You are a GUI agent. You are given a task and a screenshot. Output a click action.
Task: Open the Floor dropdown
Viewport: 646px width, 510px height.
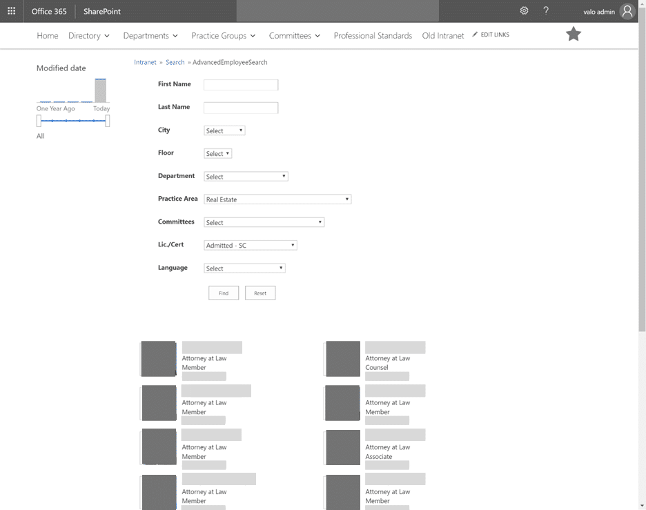[217, 153]
